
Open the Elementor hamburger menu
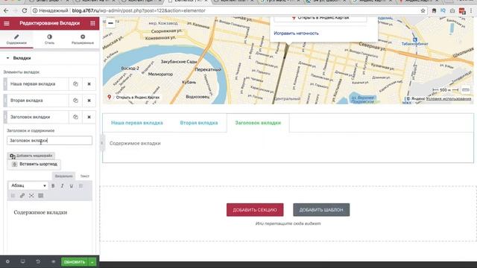coord(7,23)
